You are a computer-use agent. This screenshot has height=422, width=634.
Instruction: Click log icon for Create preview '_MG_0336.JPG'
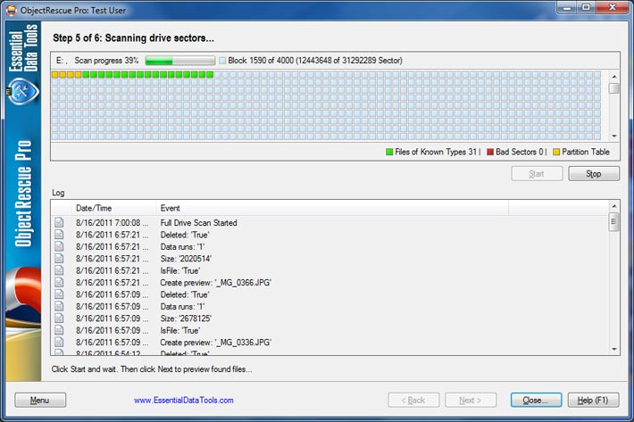pos(59,342)
